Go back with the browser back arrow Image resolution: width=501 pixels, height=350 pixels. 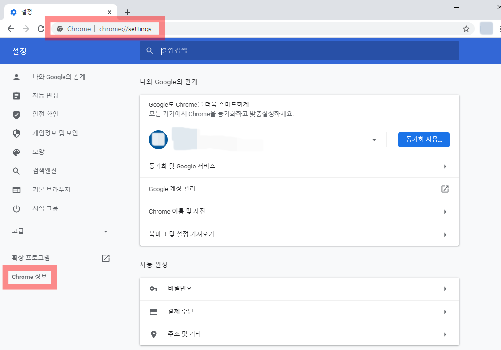click(x=11, y=29)
